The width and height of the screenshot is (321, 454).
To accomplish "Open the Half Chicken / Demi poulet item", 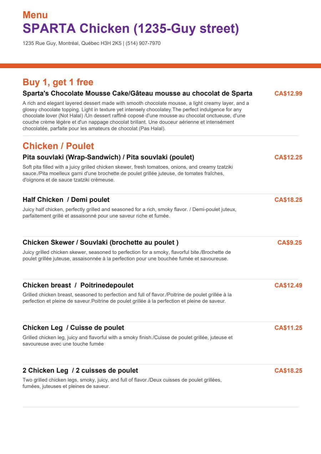I will tap(66, 200).
